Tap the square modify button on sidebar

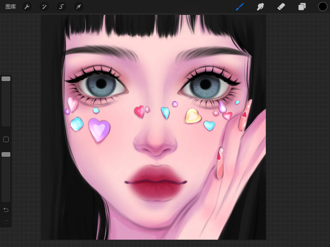coord(6,139)
